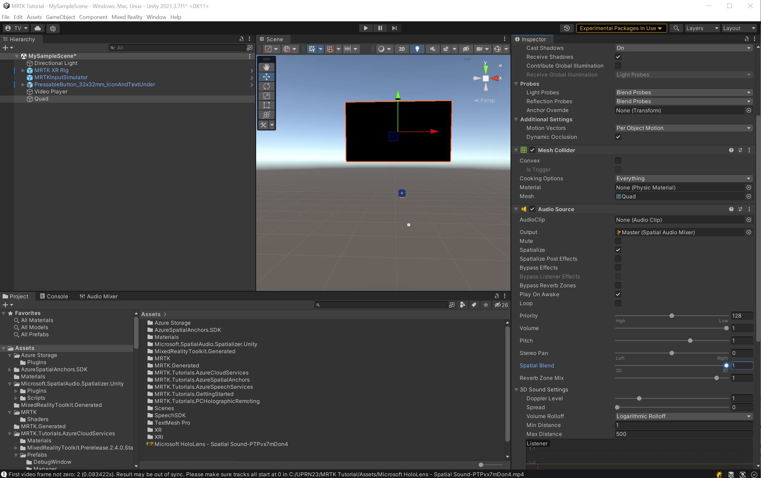Image resolution: width=761 pixels, height=478 pixels.
Task: Expand MRTK XR Rig in the Hierarchy
Action: click(x=22, y=70)
